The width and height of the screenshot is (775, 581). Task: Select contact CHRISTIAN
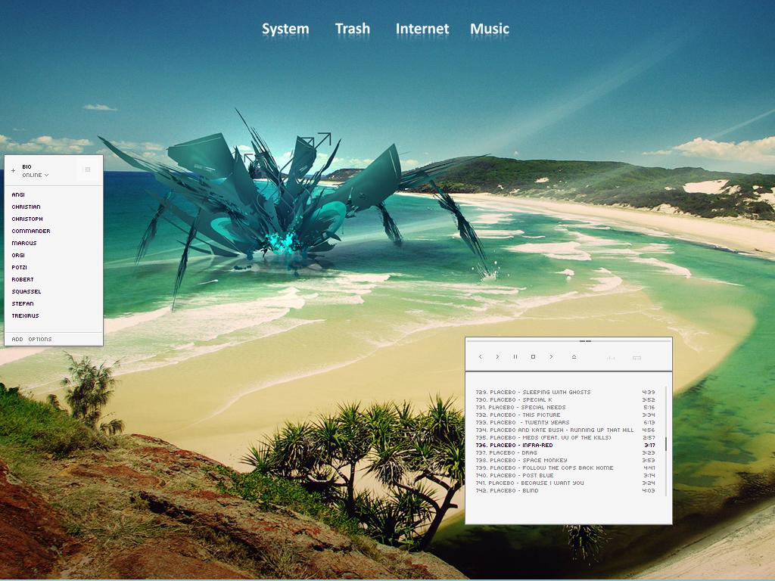(26, 207)
